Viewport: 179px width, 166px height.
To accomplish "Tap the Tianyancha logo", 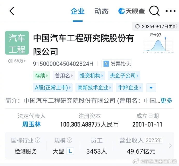I will (x=132, y=11).
